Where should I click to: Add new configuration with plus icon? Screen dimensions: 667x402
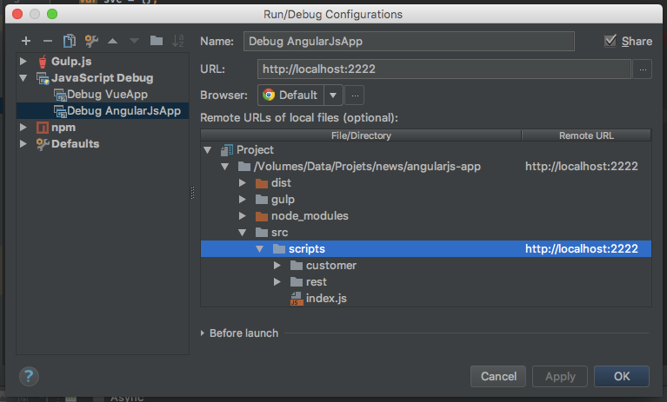26,41
